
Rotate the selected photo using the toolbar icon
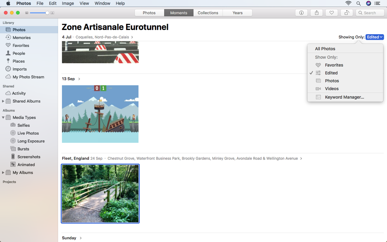coord(347,13)
